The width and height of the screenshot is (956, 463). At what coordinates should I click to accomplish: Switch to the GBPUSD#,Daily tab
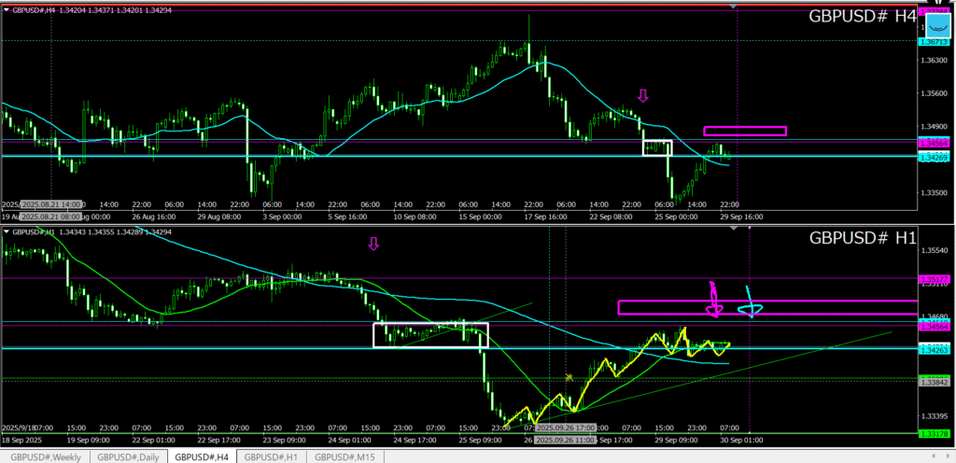(x=131, y=456)
